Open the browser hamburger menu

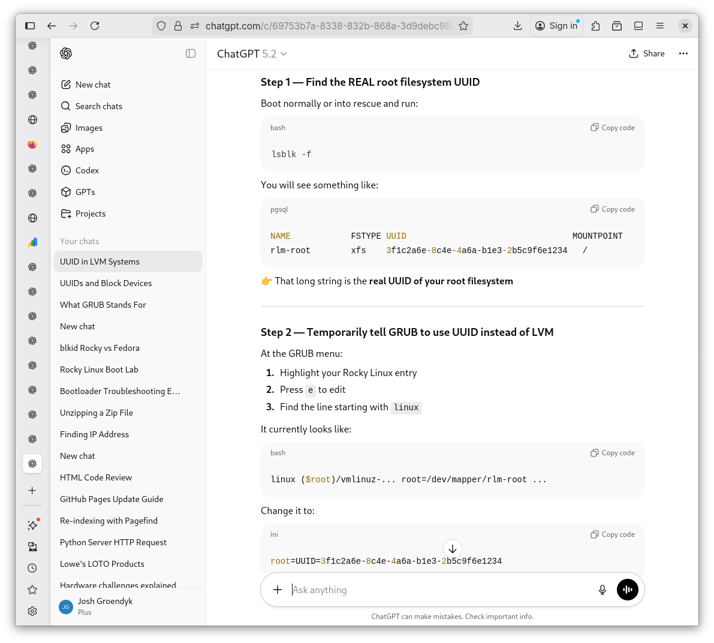point(660,26)
